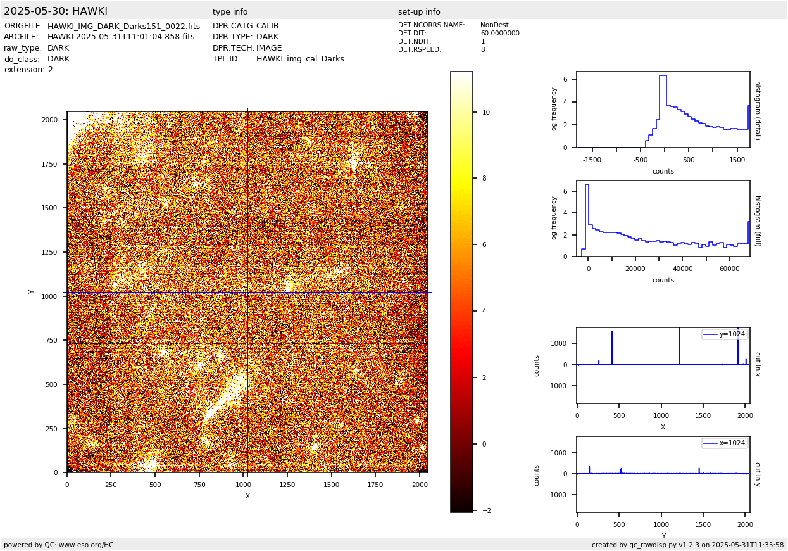Viewport: 788px width, 551px height.
Task: Click the ORIGFILE filename text
Action: [123, 27]
